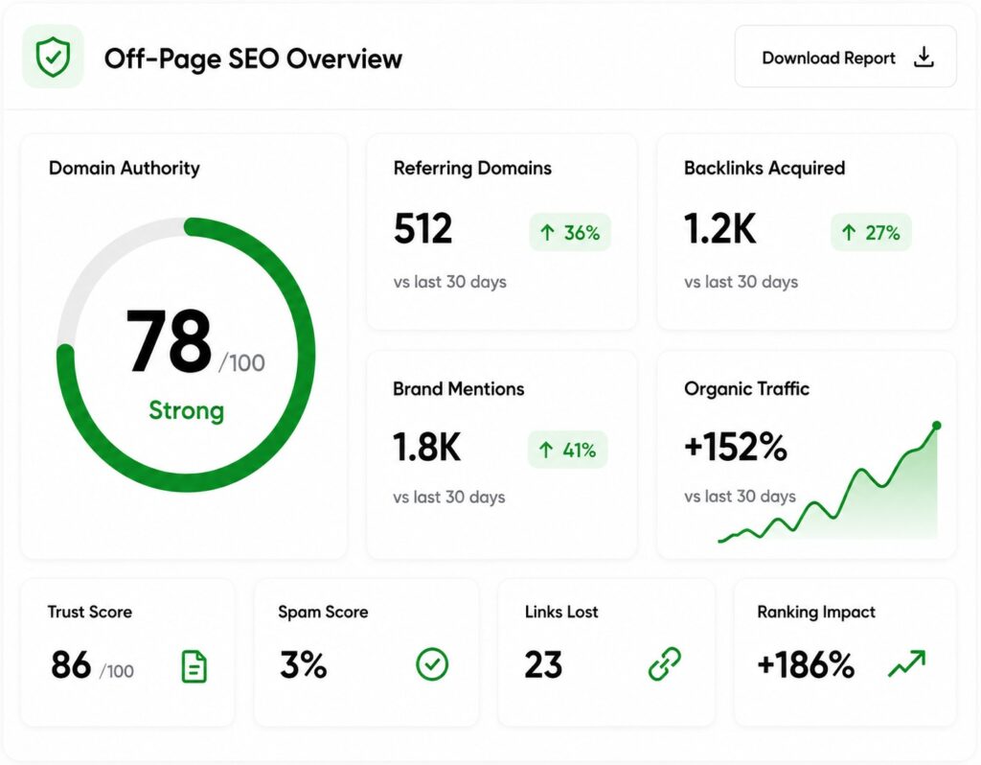
Task: Click the up arrow in the 27% badge
Action: click(849, 233)
